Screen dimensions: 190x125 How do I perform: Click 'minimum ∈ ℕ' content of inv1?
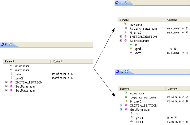click(x=63, y=74)
